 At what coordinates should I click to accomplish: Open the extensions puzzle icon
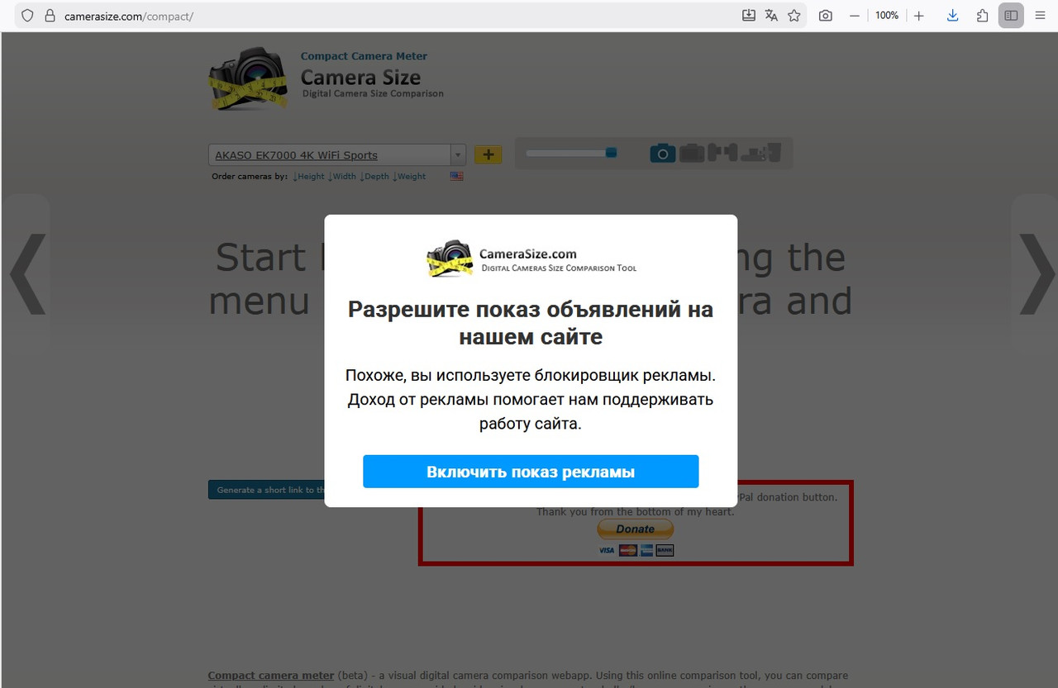click(x=982, y=15)
